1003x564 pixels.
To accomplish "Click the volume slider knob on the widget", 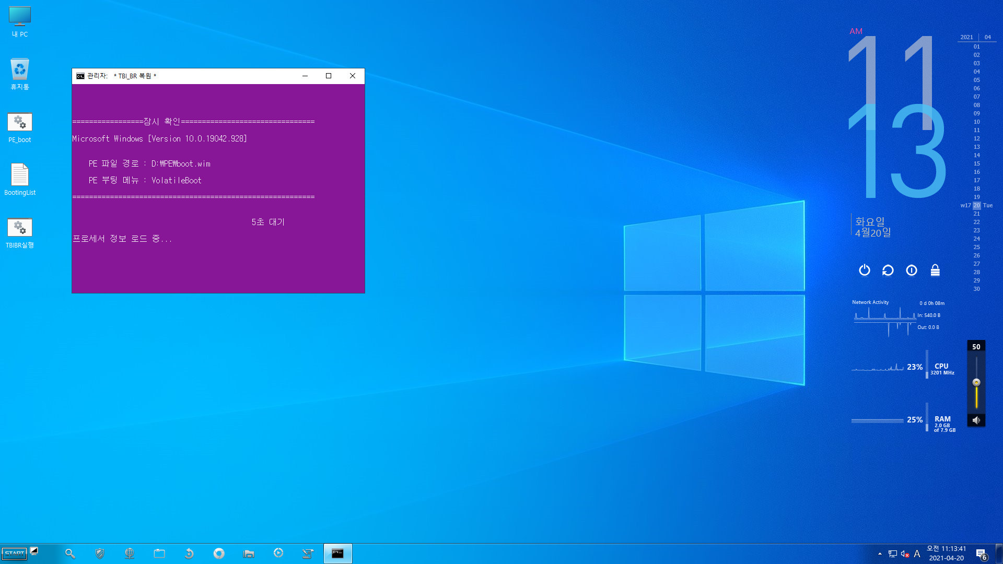I will [976, 382].
